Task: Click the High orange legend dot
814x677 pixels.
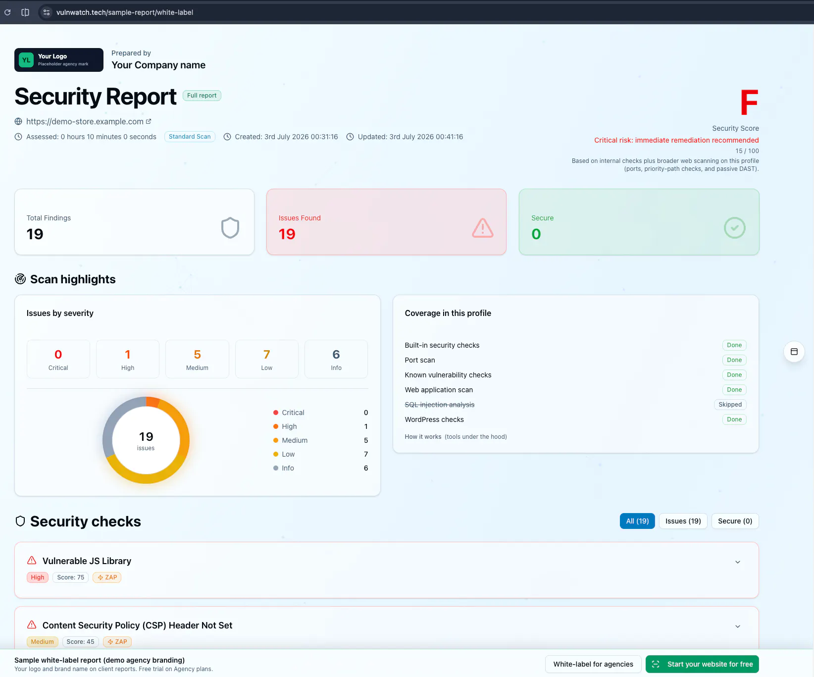Action: click(x=276, y=426)
